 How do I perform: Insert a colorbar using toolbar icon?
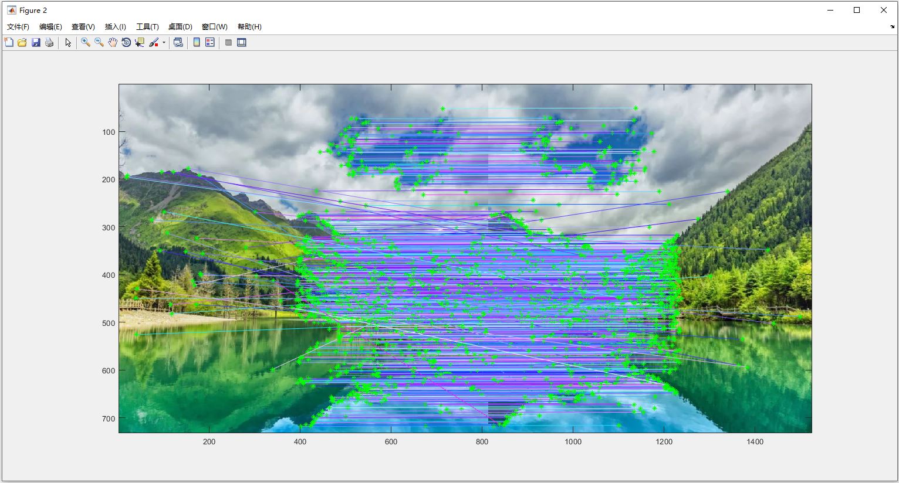pyautogui.click(x=197, y=42)
